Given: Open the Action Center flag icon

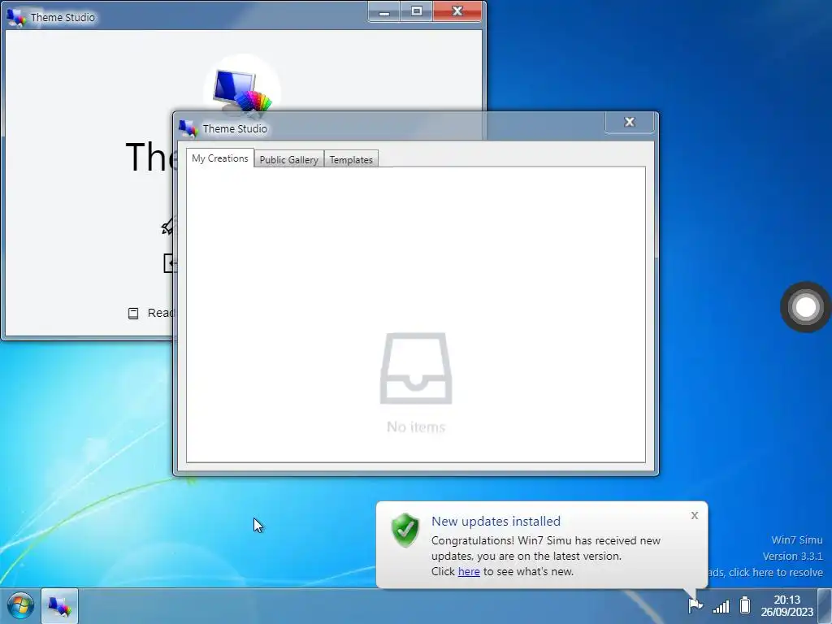Looking at the screenshot, I should (695, 604).
